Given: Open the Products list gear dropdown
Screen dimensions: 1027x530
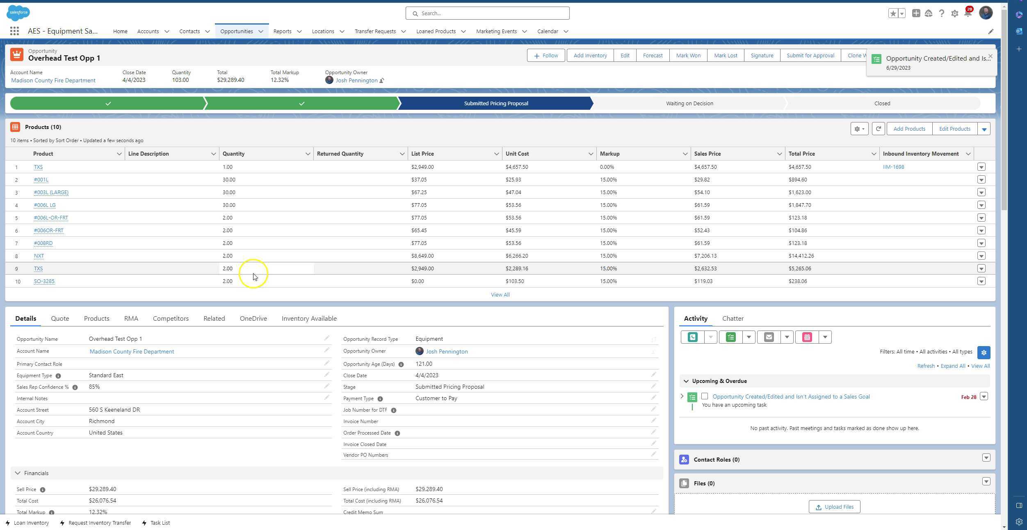Looking at the screenshot, I should [859, 129].
